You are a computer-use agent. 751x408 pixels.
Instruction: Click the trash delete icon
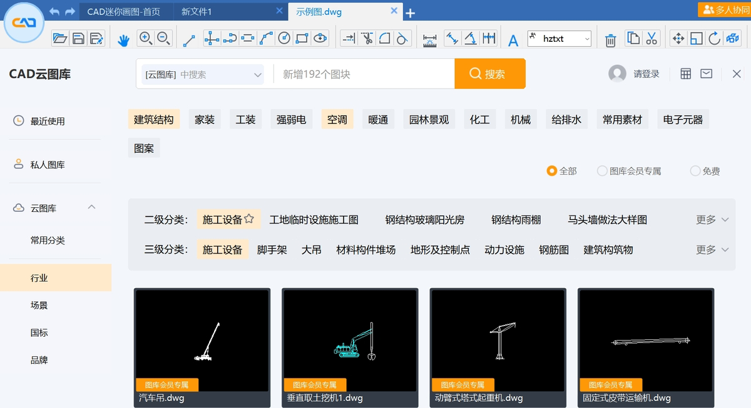(x=610, y=39)
